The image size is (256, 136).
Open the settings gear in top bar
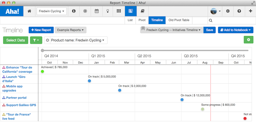[228, 11]
